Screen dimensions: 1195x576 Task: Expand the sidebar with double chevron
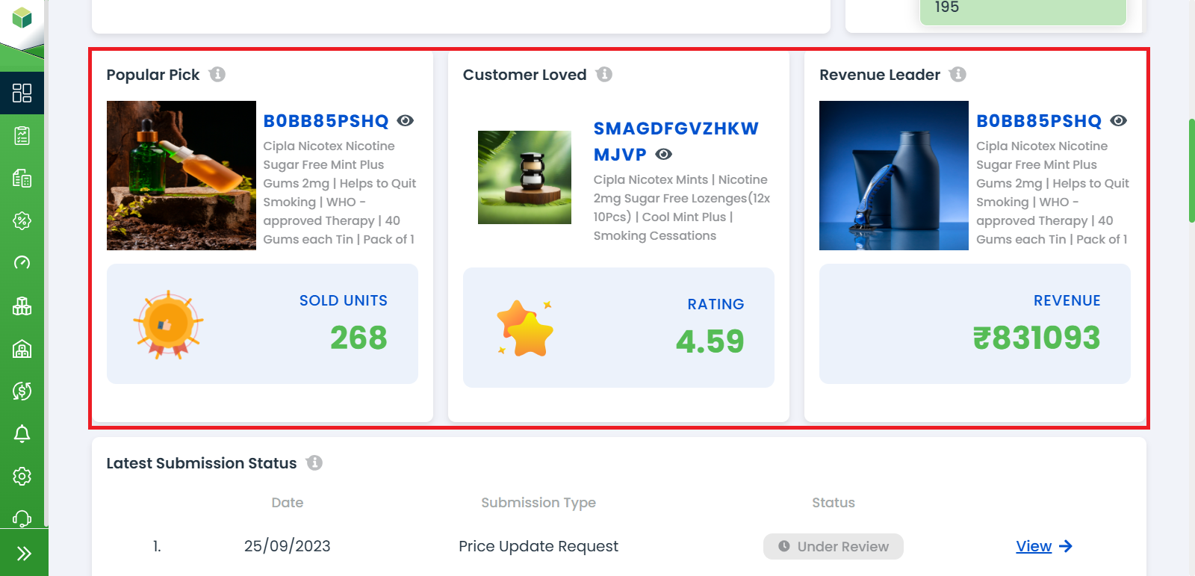point(24,553)
